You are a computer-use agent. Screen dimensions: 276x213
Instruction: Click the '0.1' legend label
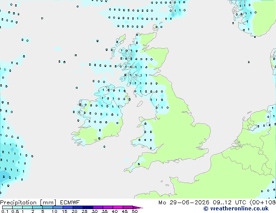(x=5, y=211)
